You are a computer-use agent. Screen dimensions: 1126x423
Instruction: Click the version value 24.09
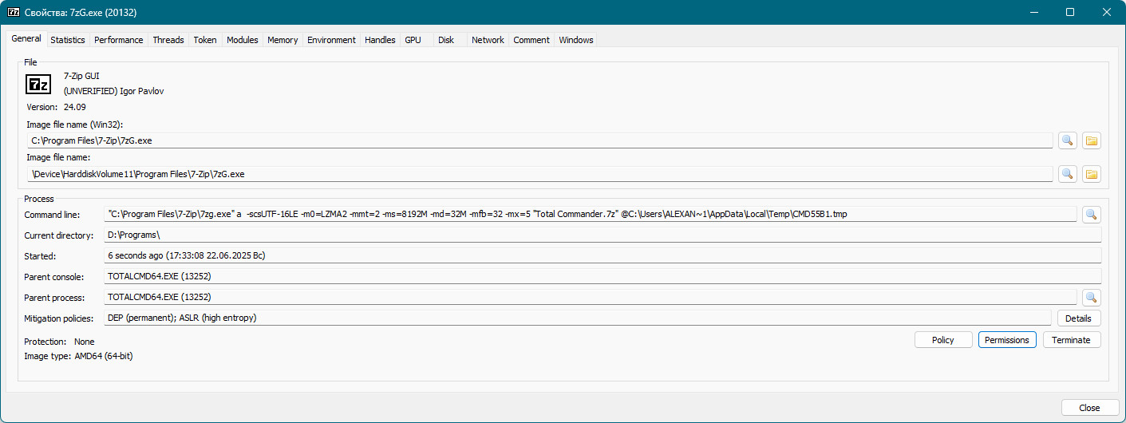pyautogui.click(x=74, y=106)
